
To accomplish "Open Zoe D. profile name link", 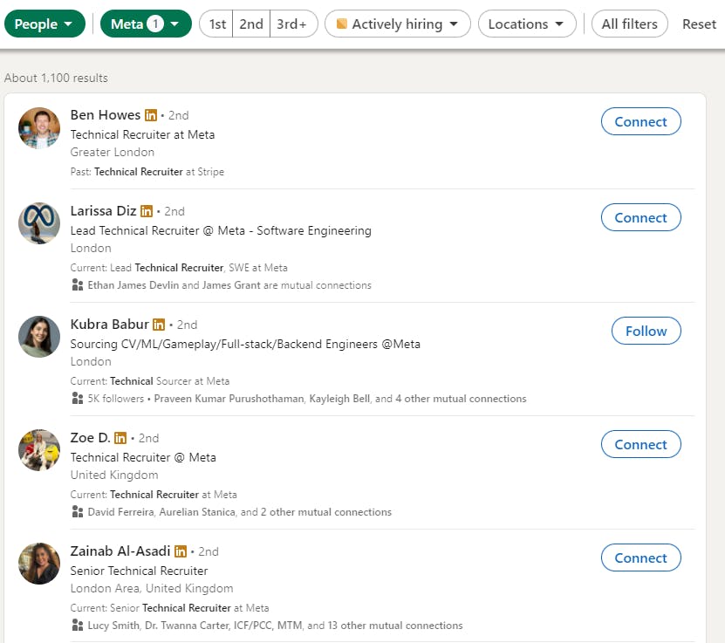I will [90, 437].
